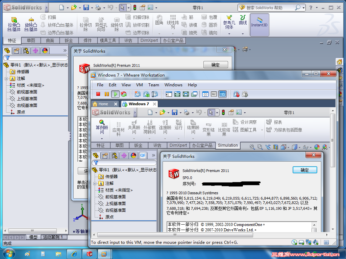
Task: Open the VMware Team menu
Action: point(154,85)
